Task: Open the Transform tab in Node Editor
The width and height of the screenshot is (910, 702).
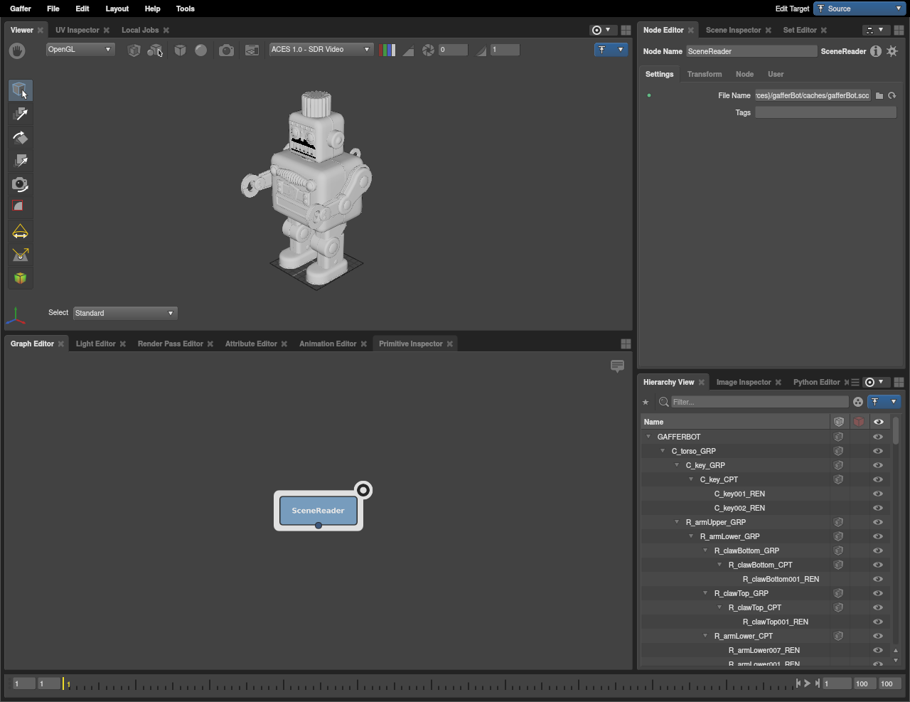Action: click(x=704, y=74)
